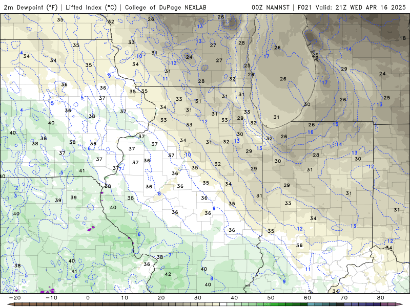This screenshot has width=410, height=307.
Task: Click the "40" color scale label
Action: pyautogui.click(x=234, y=298)
